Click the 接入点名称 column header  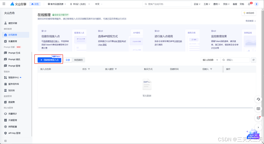click(45, 69)
